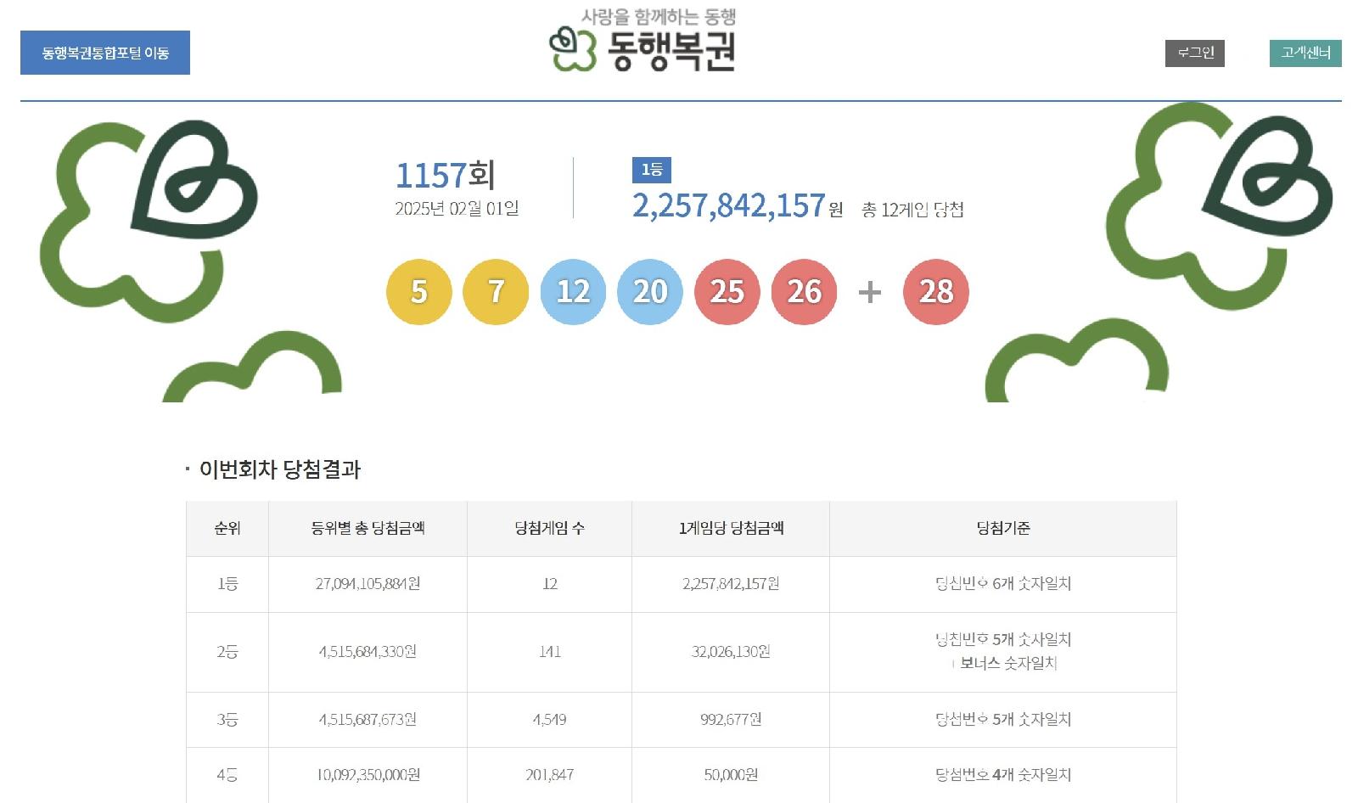Click the 1등 rank cell
The width and height of the screenshot is (1358, 803).
(x=227, y=584)
